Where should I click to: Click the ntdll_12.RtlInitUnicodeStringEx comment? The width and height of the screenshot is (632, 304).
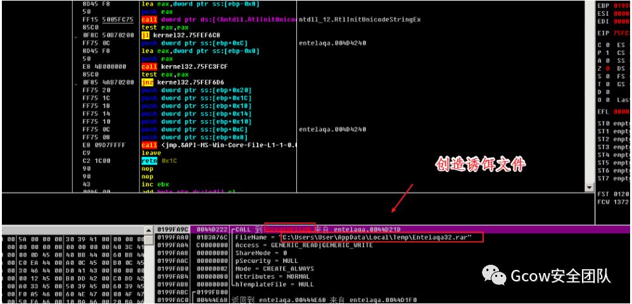click(x=360, y=20)
